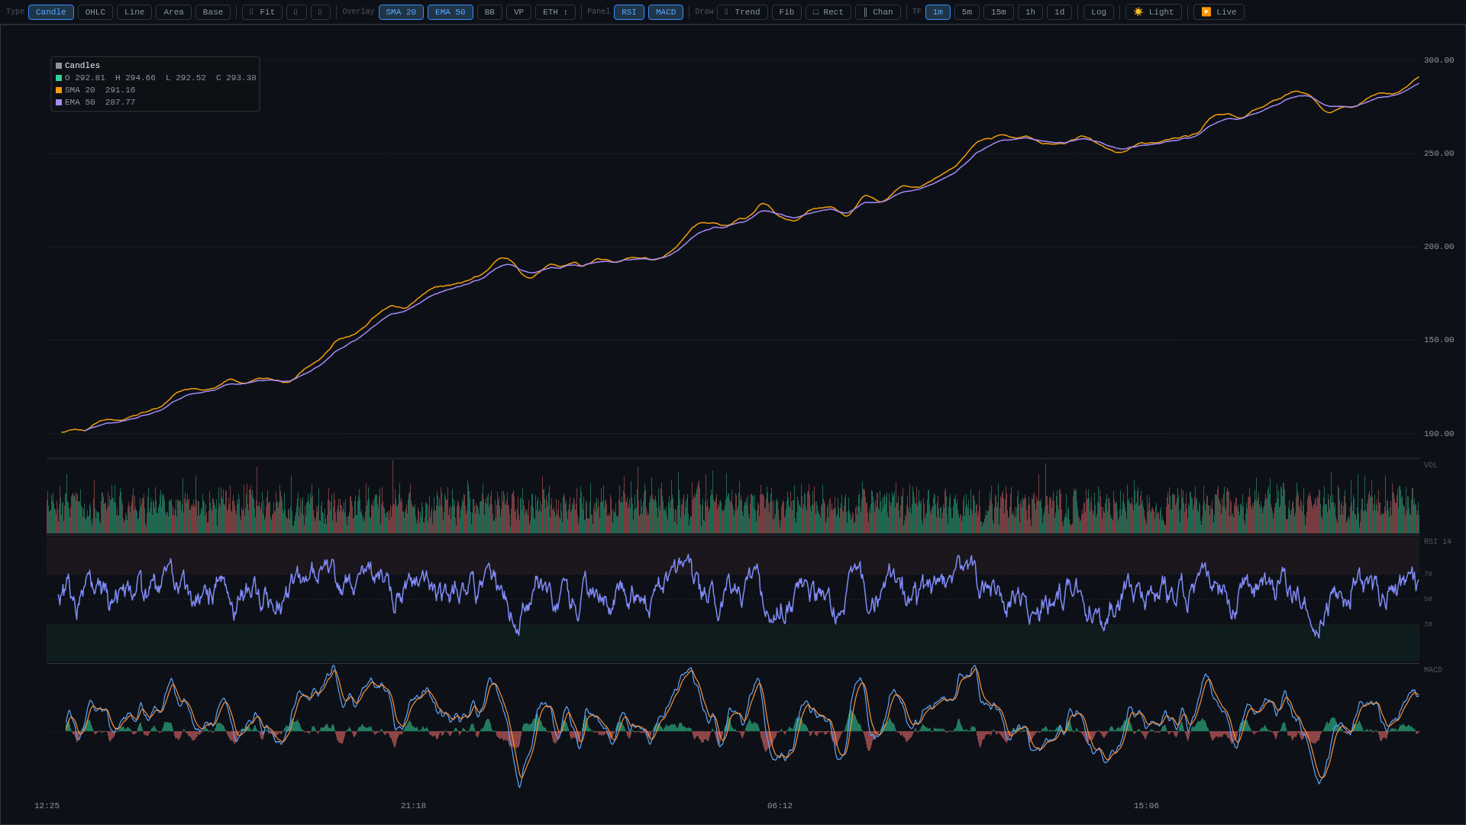
Task: Click the icon-only button immediately right of Fit
Action: pos(296,12)
